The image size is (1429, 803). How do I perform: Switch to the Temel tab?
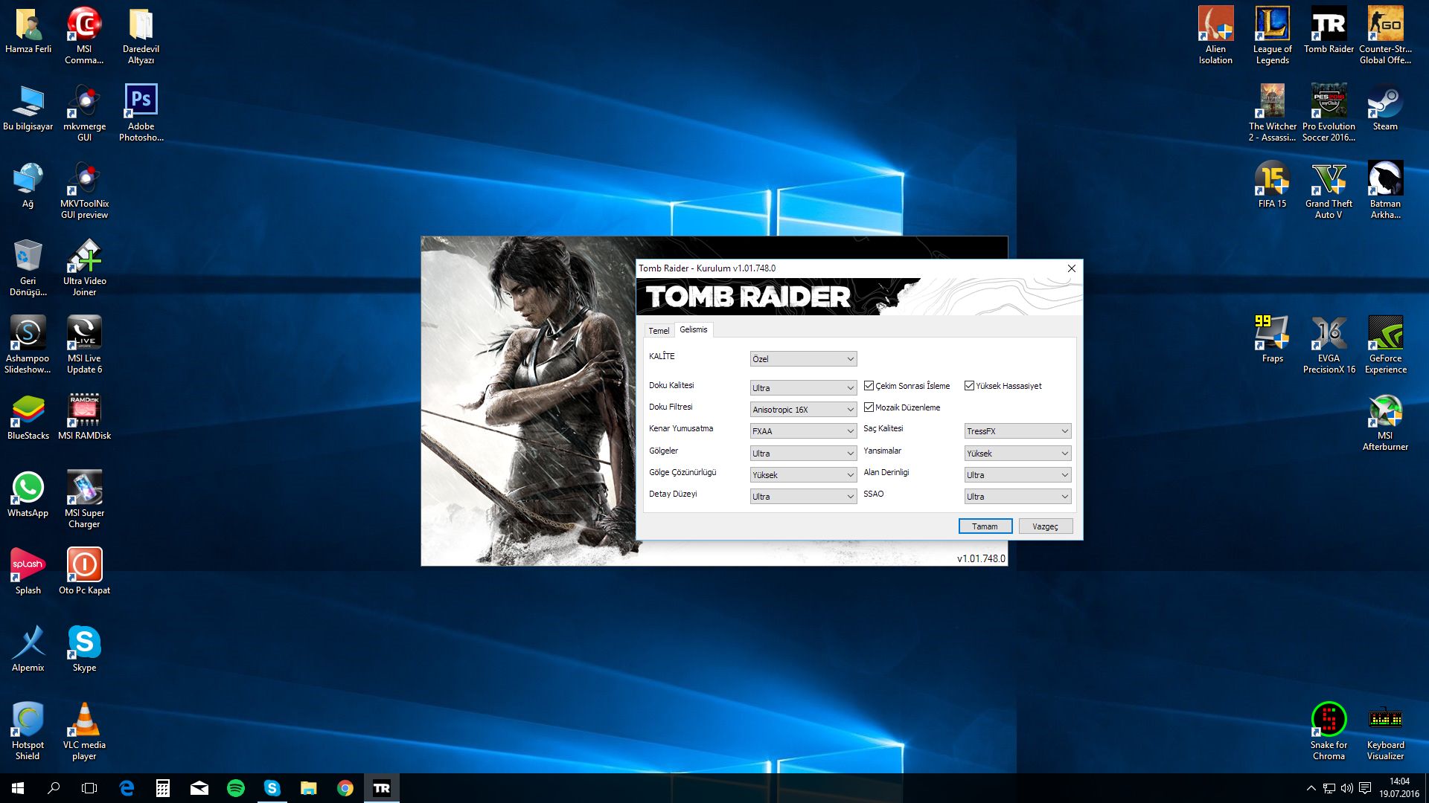tap(659, 331)
